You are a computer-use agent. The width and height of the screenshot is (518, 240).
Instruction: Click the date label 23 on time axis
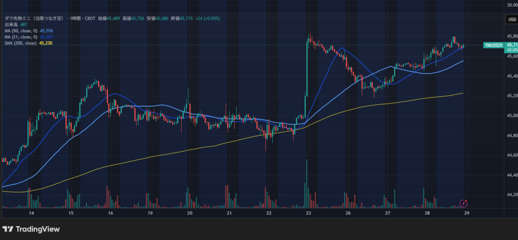point(308,213)
